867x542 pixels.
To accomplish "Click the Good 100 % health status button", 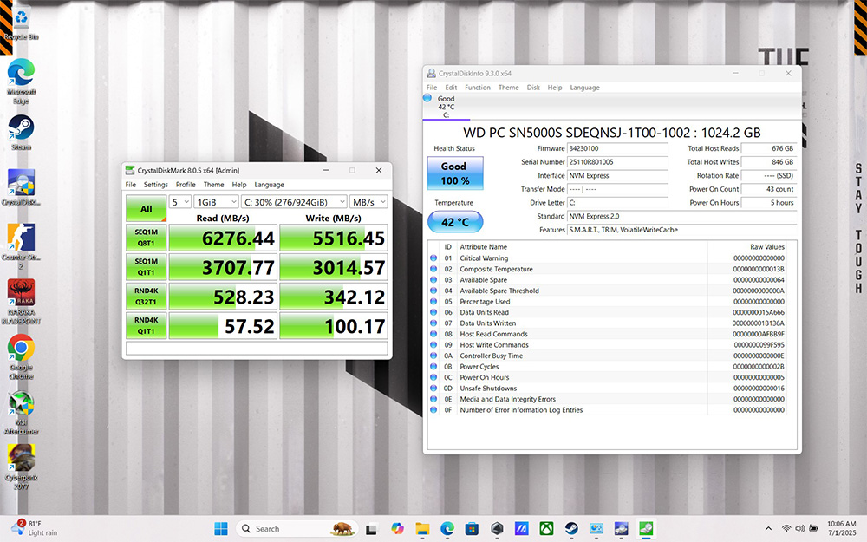I will point(455,173).
